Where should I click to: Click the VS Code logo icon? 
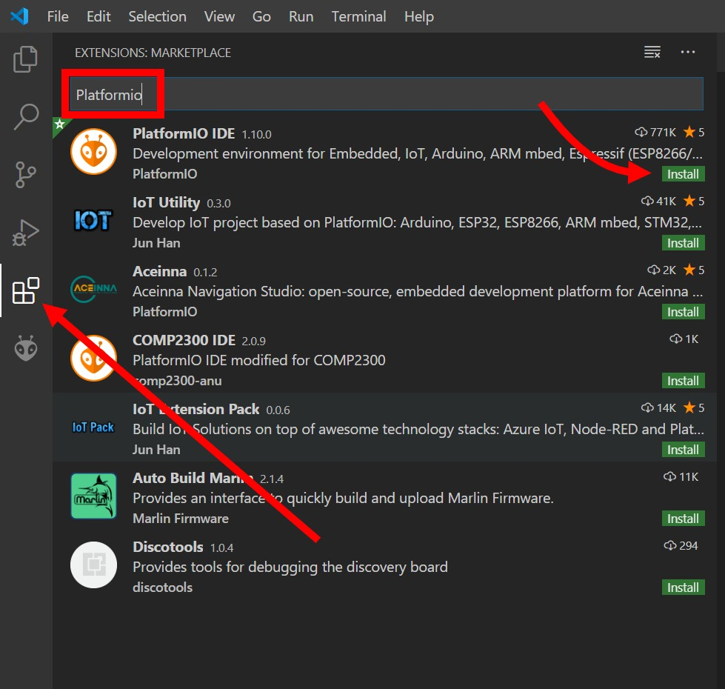pos(19,16)
